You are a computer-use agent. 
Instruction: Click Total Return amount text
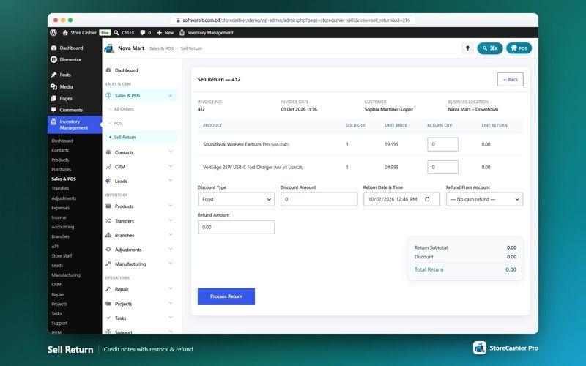(511, 269)
